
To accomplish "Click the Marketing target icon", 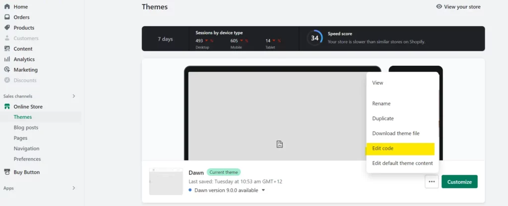I will [x=7, y=70].
